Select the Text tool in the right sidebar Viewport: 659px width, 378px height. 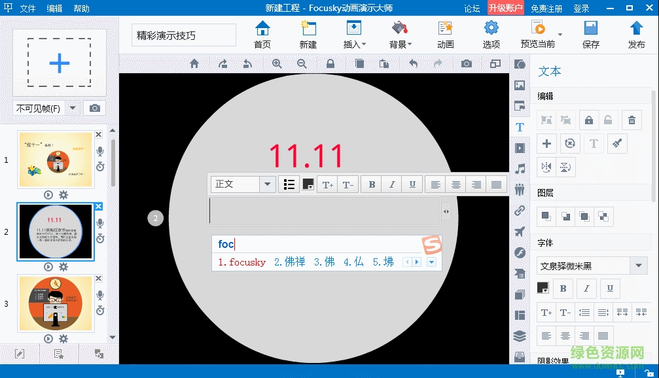click(x=520, y=127)
